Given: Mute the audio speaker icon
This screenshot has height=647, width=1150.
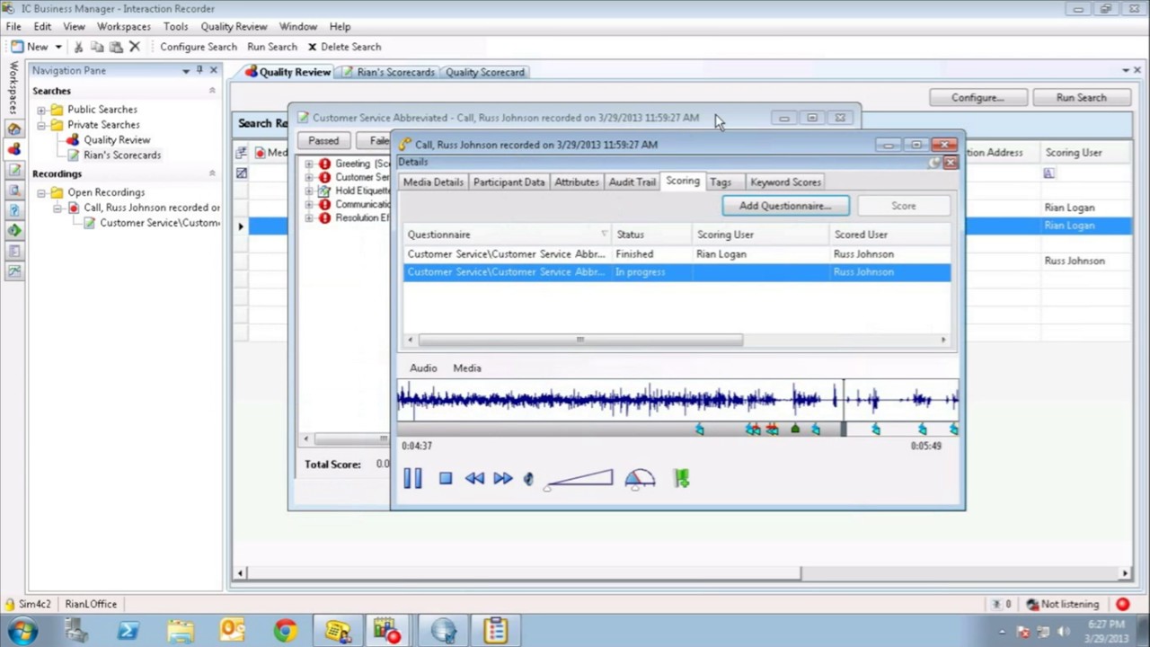Looking at the screenshot, I should (x=528, y=479).
